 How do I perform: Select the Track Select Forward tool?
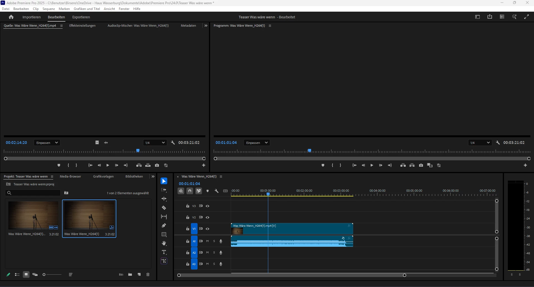pos(164,190)
